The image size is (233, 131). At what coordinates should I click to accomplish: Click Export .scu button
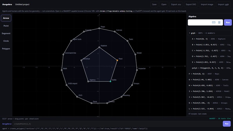point(176,4)
